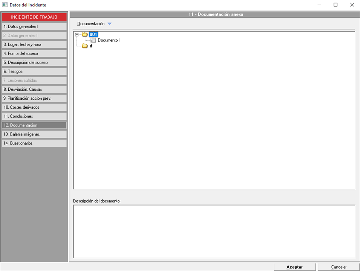Image resolution: width=360 pixels, height=271 pixels.
Task: Go to 1. Datos generales I
Action: click(34, 27)
